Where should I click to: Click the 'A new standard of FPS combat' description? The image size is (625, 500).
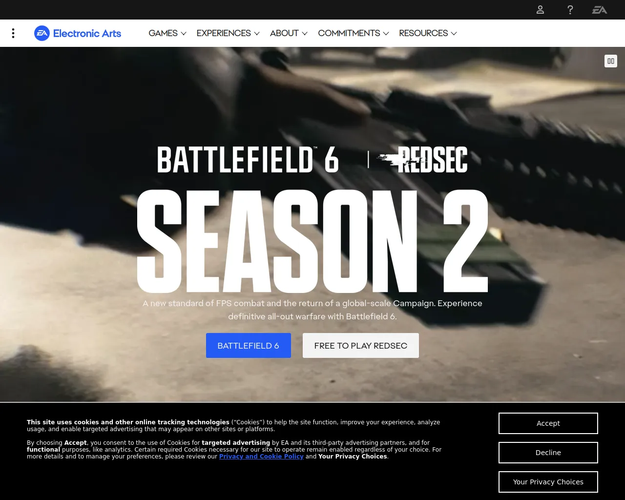312,310
